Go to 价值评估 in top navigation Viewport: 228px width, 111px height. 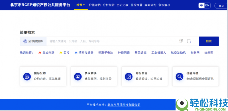click(95, 5)
